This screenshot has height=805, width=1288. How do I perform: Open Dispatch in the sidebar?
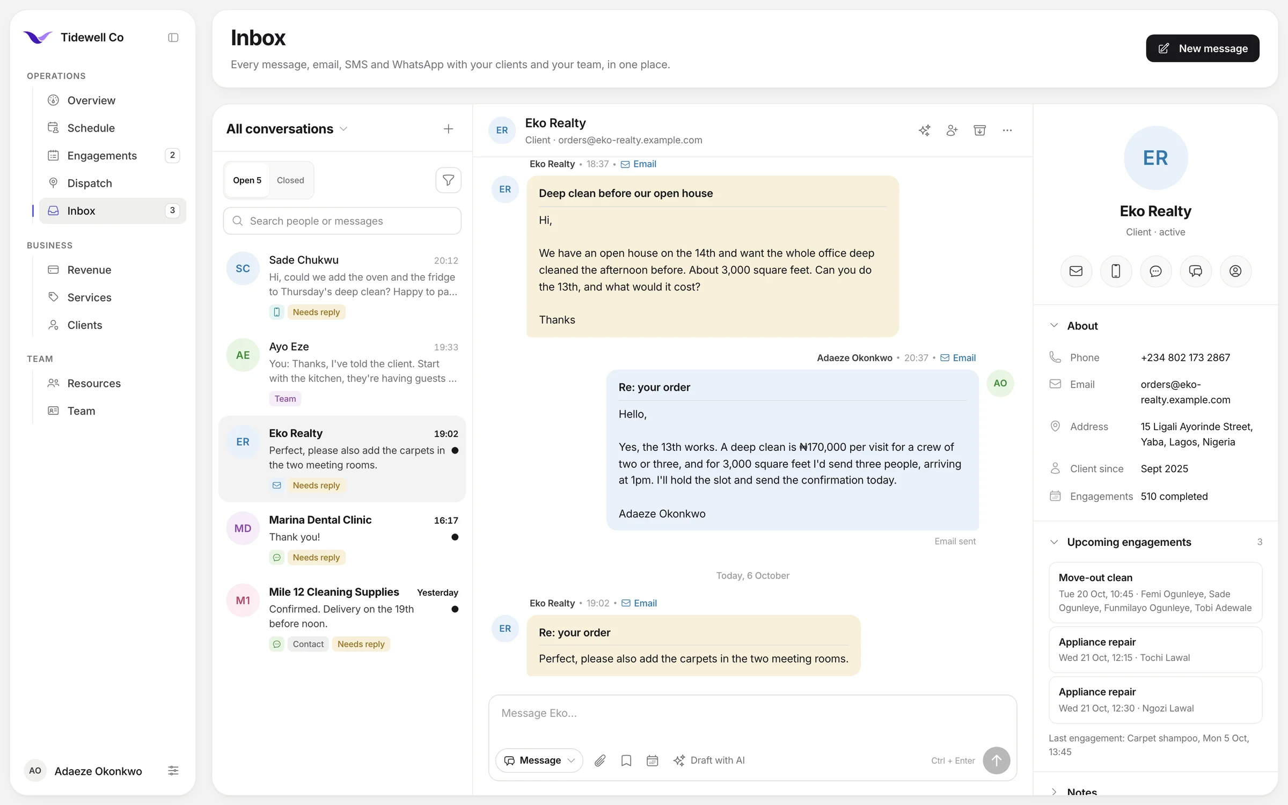click(x=112, y=183)
